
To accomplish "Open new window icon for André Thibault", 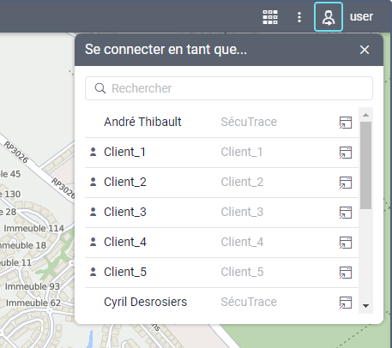I will [346, 123].
